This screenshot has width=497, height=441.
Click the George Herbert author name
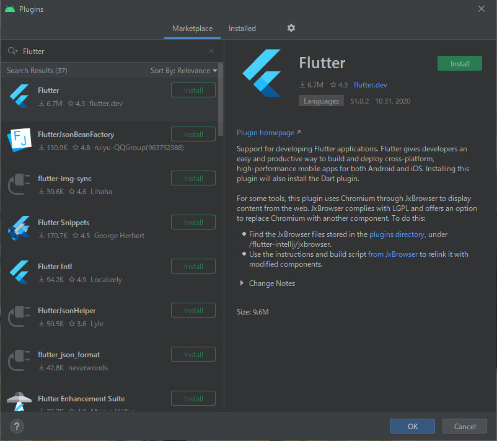[x=119, y=236]
